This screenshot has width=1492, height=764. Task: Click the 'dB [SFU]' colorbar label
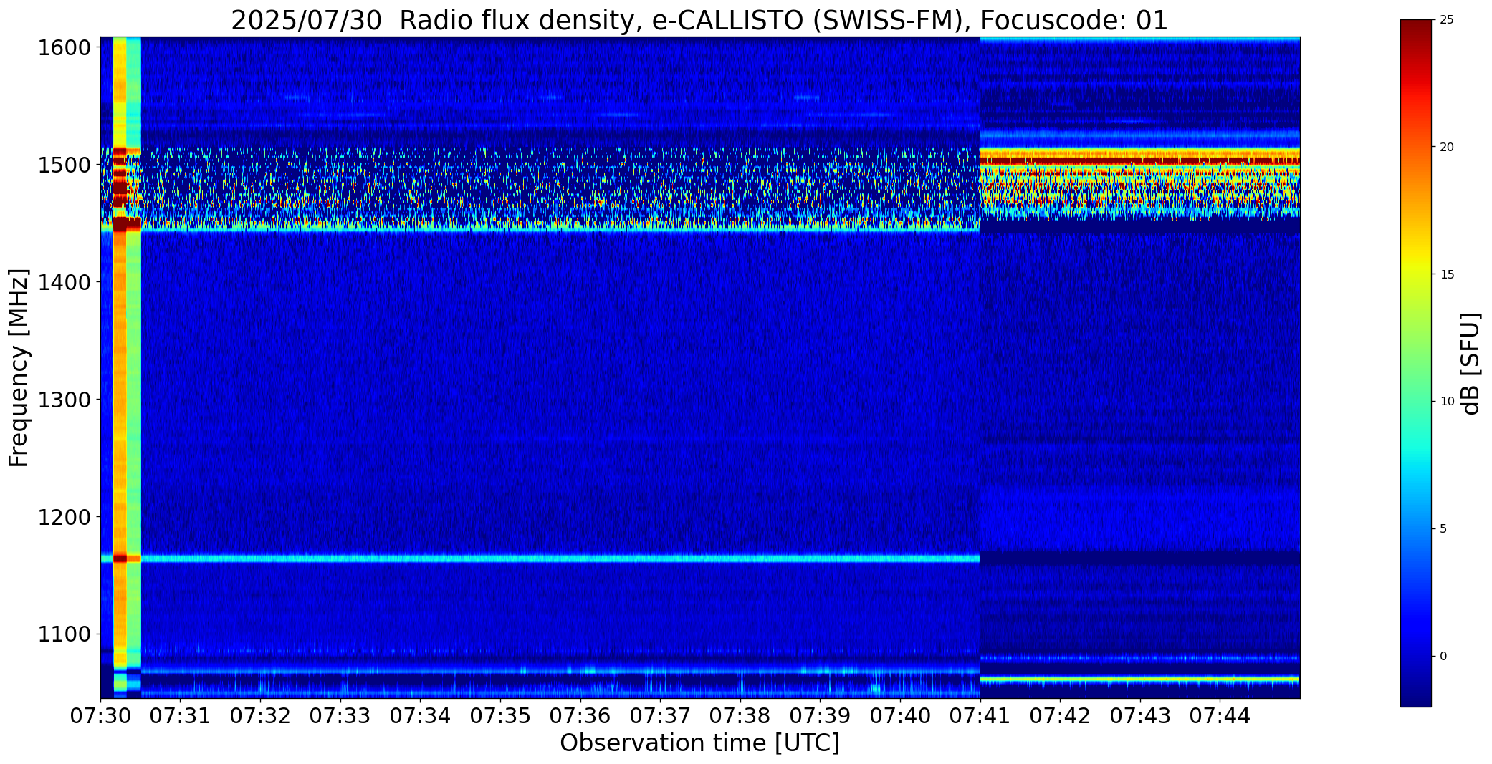tap(1471, 363)
